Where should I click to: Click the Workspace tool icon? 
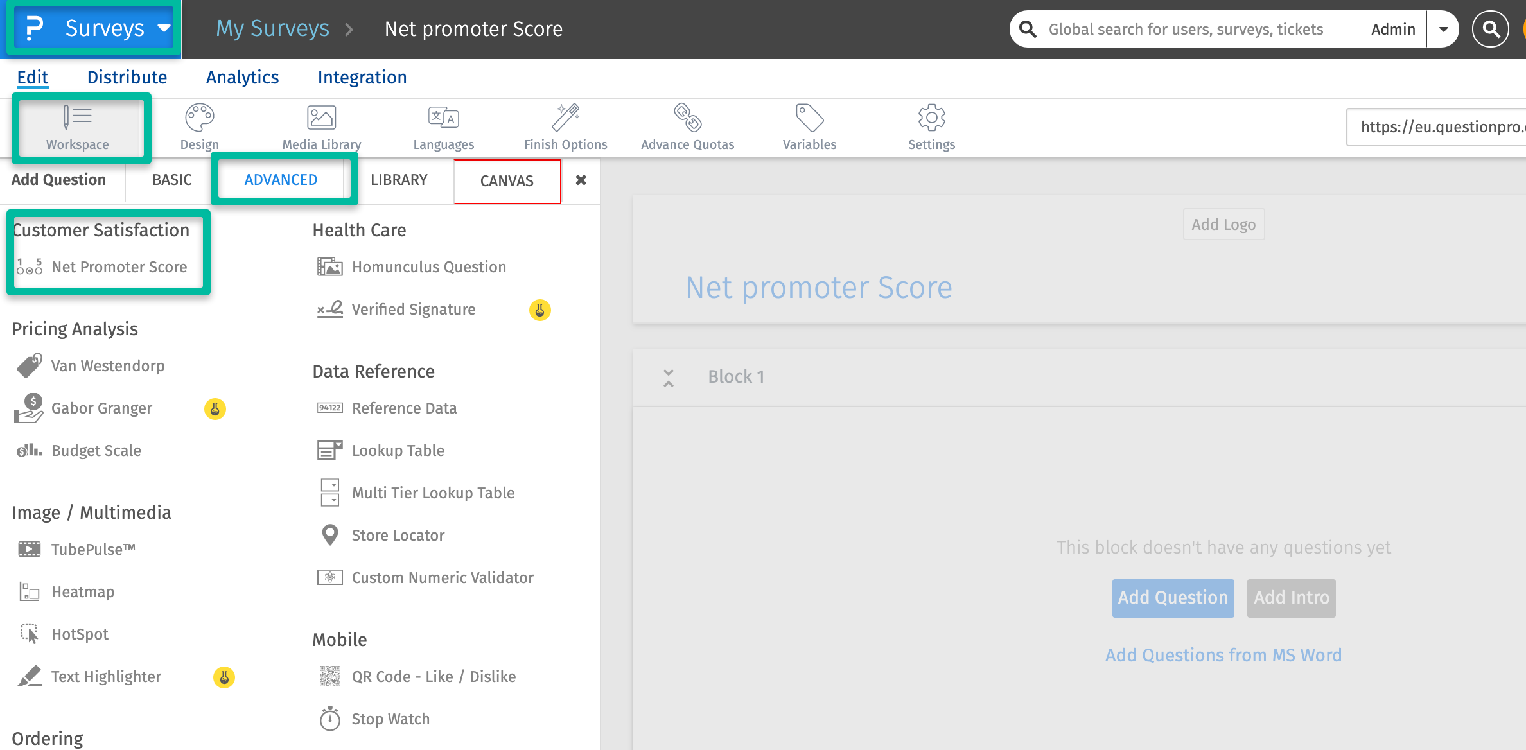point(76,117)
